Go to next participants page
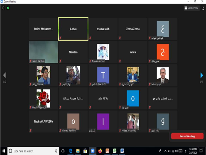This screenshot has width=206, height=155. [x=202, y=75]
